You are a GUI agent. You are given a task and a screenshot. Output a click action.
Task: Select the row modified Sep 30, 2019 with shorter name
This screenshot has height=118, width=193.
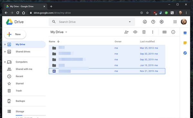point(107,54)
